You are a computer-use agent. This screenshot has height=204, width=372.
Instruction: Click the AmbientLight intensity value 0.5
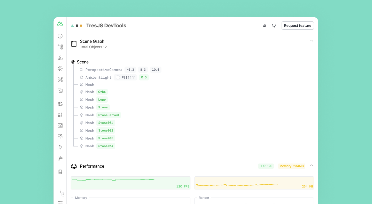pos(144,77)
